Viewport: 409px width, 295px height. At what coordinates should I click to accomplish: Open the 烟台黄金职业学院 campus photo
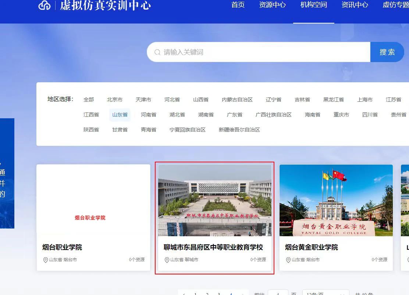[336, 200]
